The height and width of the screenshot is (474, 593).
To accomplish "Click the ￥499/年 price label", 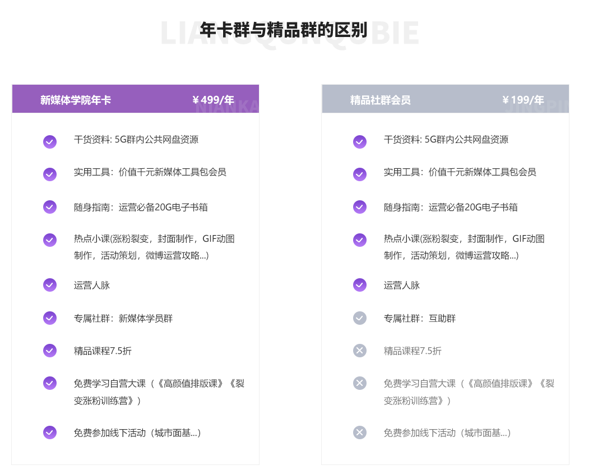I will click(x=213, y=100).
